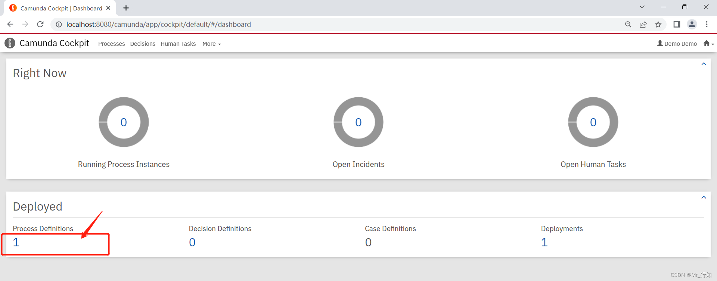Open the Process Definitions count 1
The image size is (717, 281).
tap(16, 242)
